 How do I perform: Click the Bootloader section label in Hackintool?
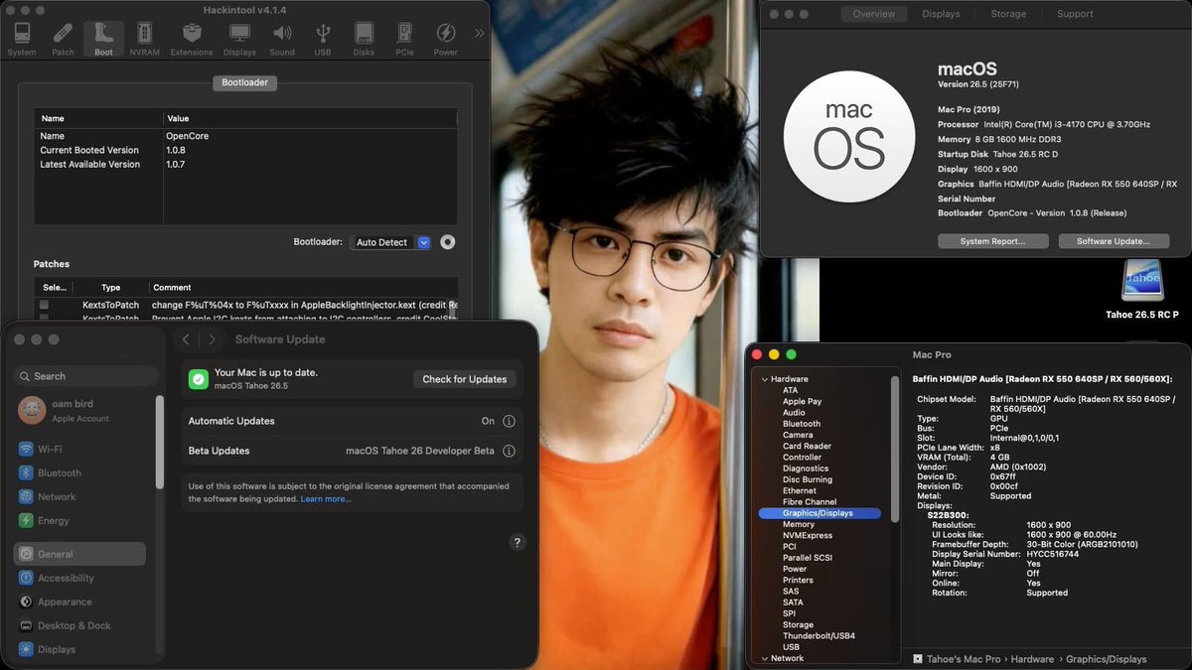pyautogui.click(x=244, y=82)
